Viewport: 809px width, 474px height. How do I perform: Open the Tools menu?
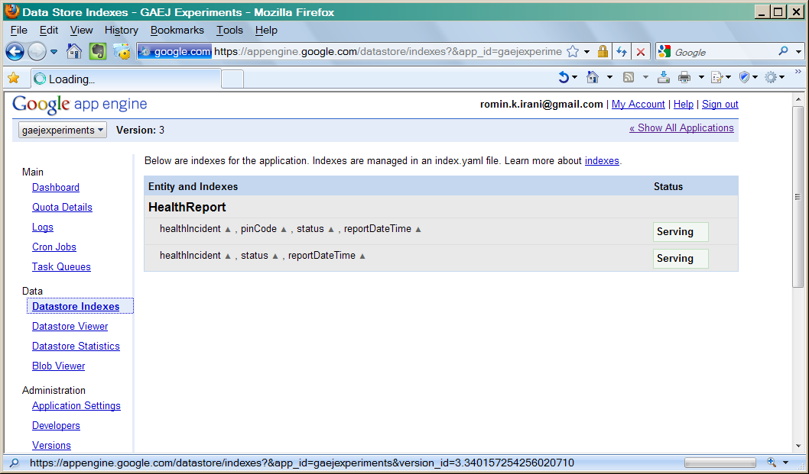229,31
